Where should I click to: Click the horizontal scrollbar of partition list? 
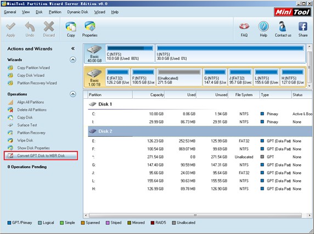point(195,215)
